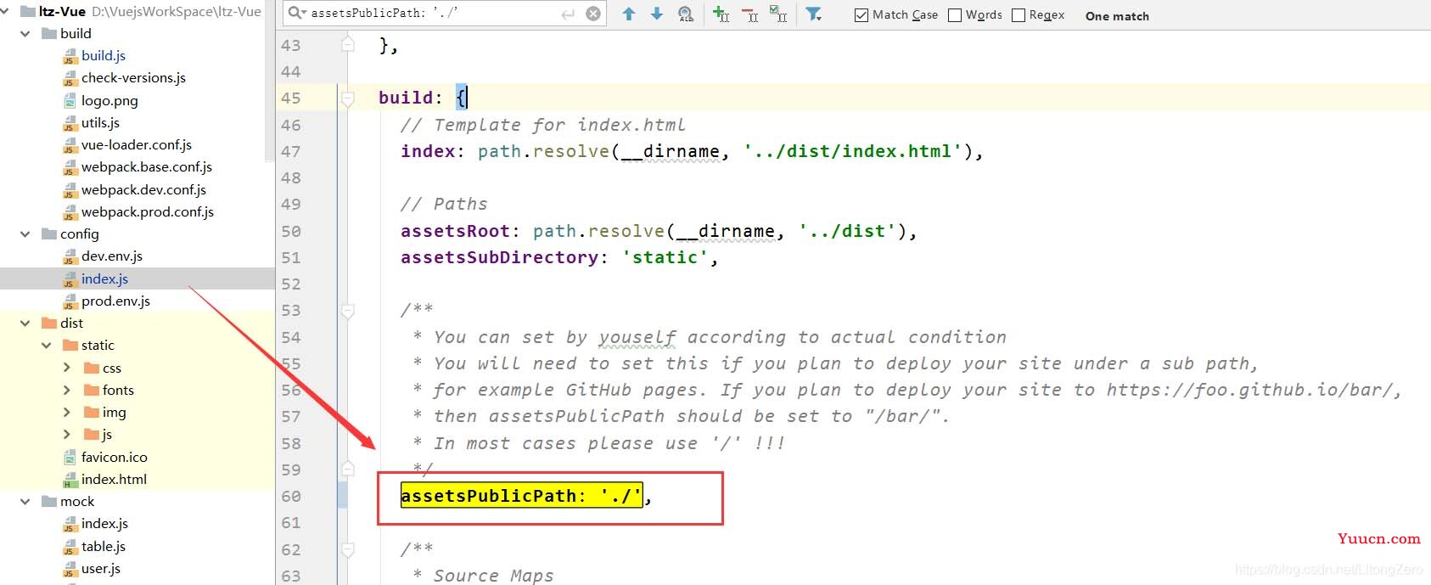Clear the search field with the X icon
The image size is (1431, 585).
[593, 14]
